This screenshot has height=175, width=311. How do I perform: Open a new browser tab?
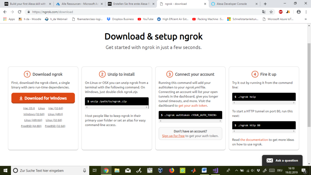265,4
